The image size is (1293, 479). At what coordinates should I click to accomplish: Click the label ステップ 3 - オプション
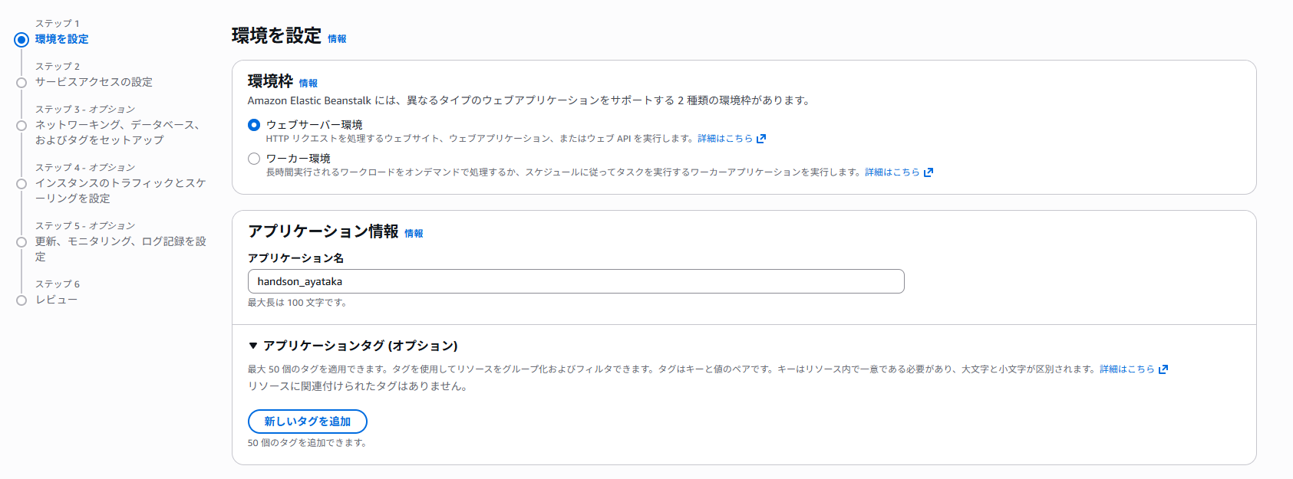pos(85,110)
